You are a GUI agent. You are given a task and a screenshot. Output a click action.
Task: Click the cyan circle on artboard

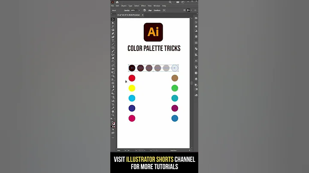(x=132, y=98)
